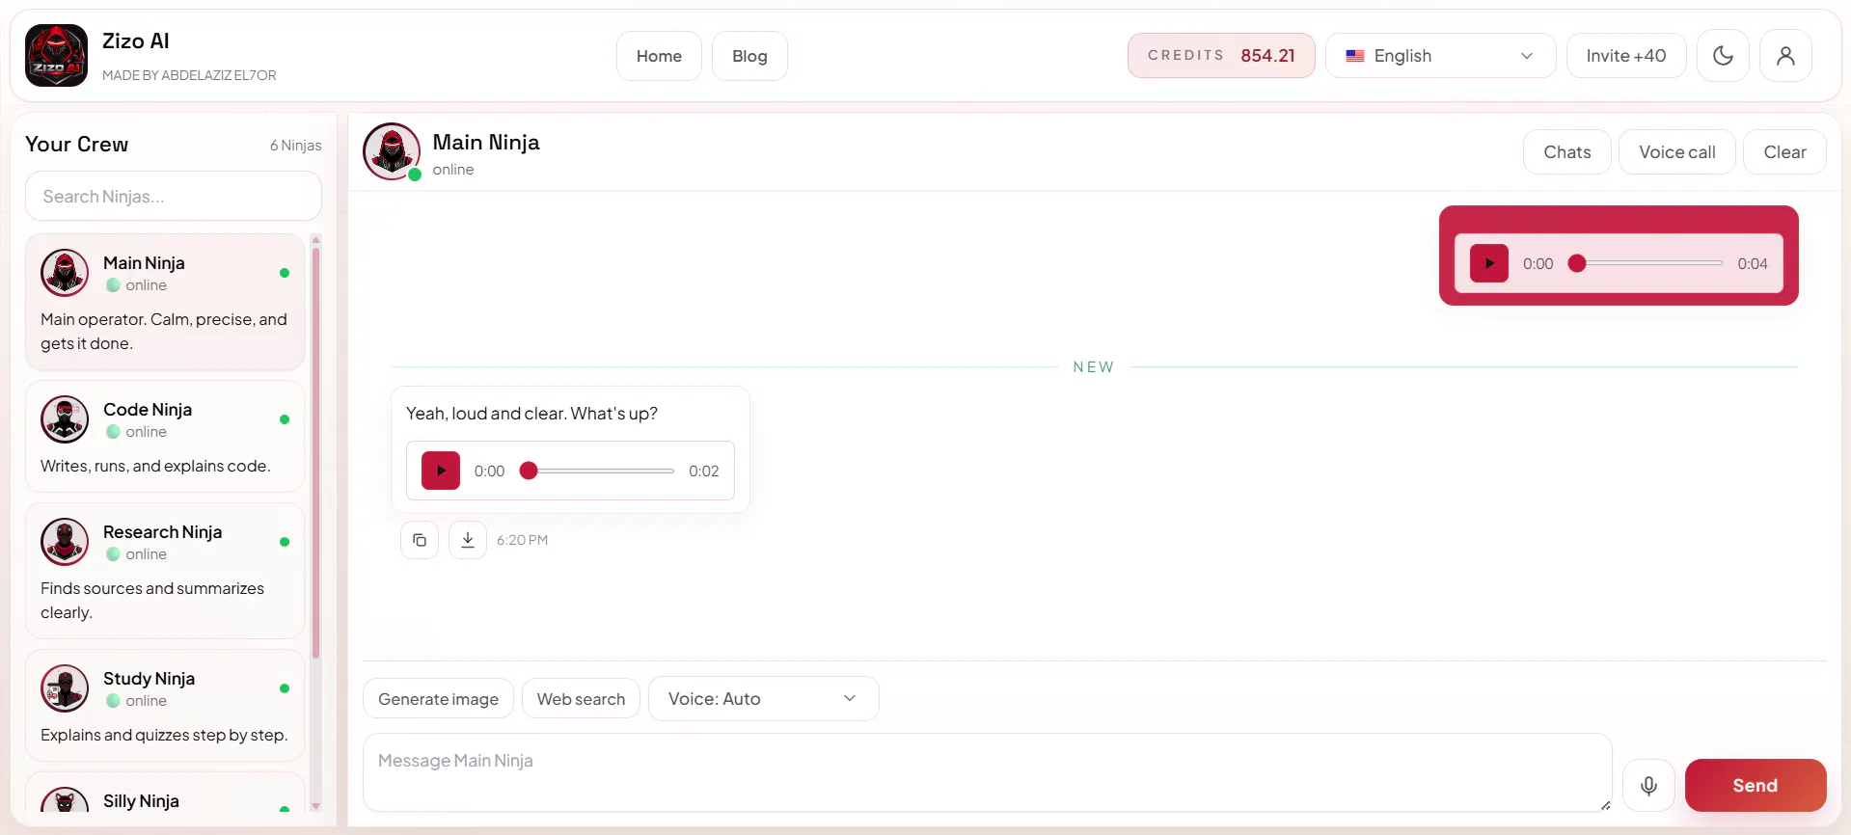
Task: Open the Chats list
Action: 1566,152
